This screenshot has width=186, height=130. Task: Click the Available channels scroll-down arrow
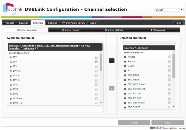101,102
